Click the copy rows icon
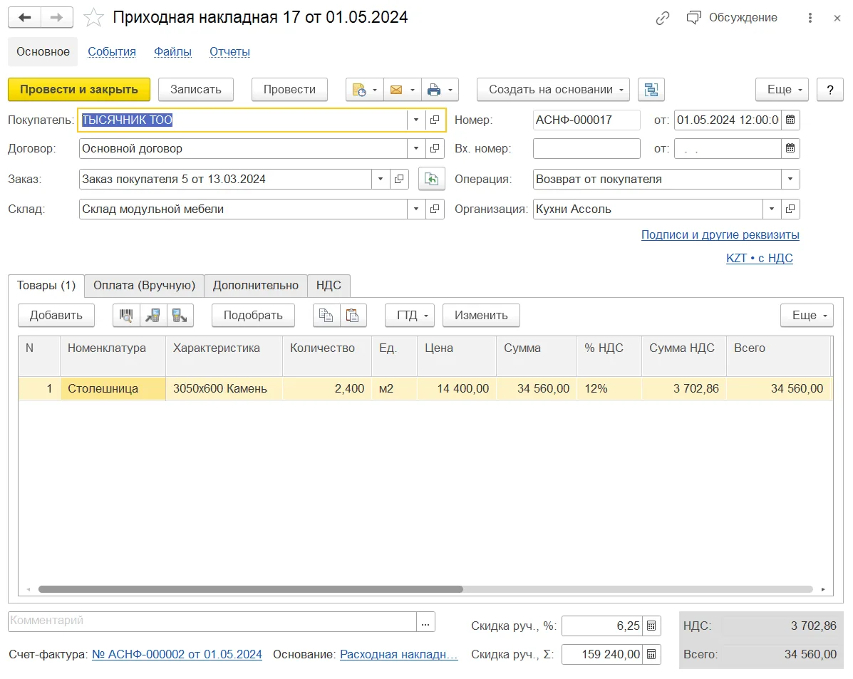Screen dimensions: 853x679 pyautogui.click(x=326, y=316)
